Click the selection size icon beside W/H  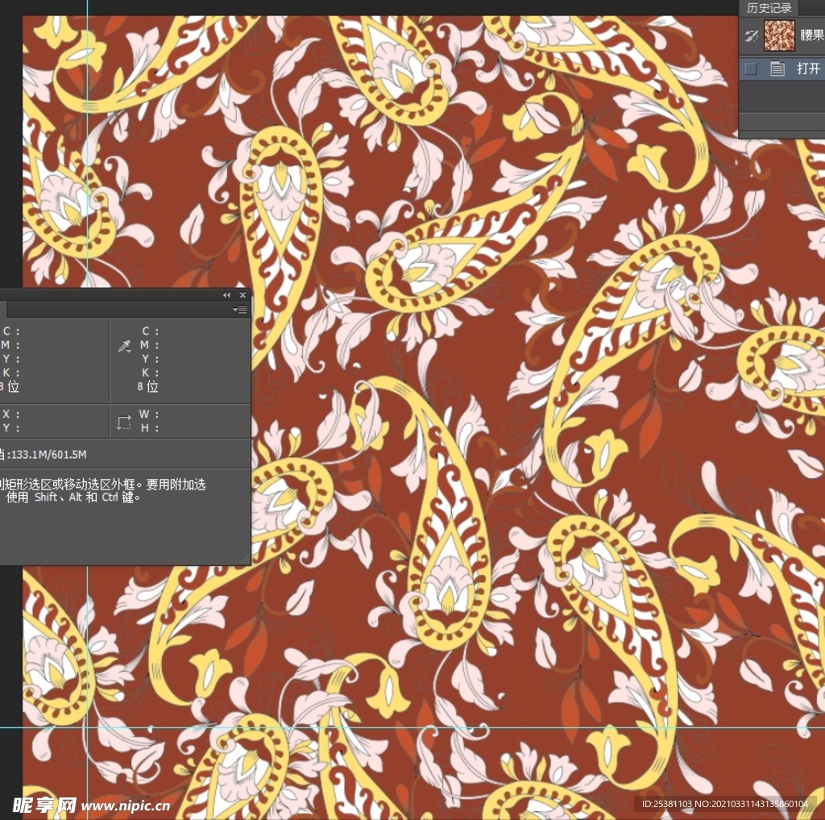pyautogui.click(x=124, y=422)
